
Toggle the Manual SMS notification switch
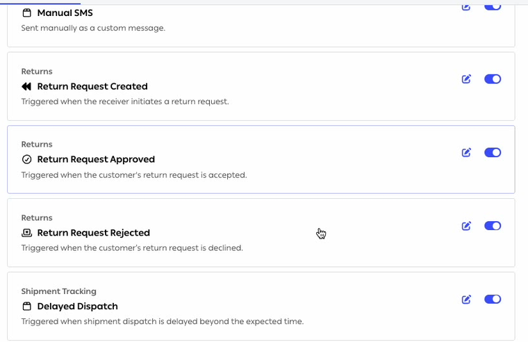pyautogui.click(x=493, y=7)
